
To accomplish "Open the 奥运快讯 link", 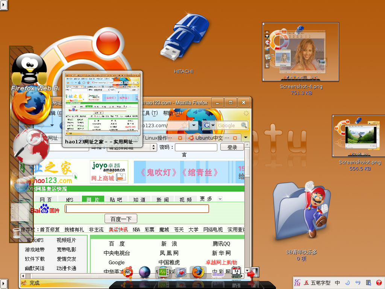I will (x=118, y=230).
